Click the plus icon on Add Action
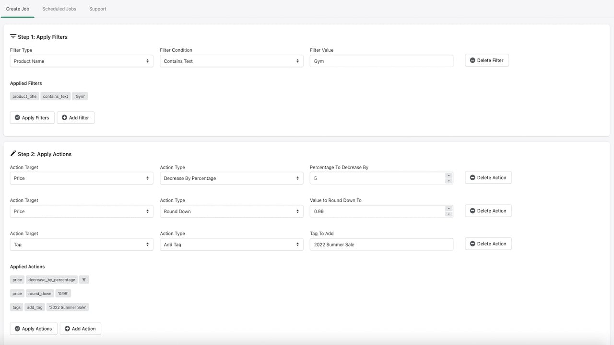 tap(67, 328)
